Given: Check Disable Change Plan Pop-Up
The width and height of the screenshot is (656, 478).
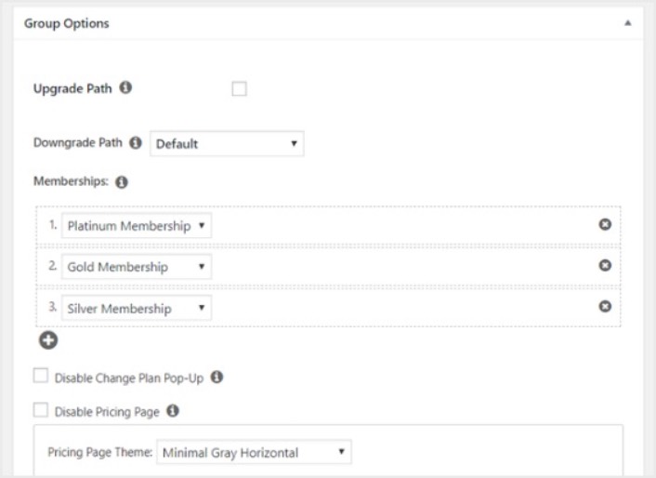Looking at the screenshot, I should click(40, 378).
